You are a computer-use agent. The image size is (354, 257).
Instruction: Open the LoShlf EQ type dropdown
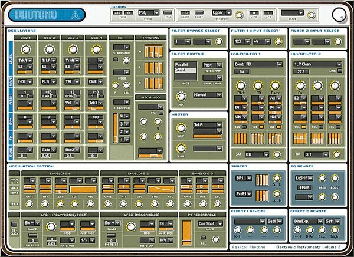(304, 178)
